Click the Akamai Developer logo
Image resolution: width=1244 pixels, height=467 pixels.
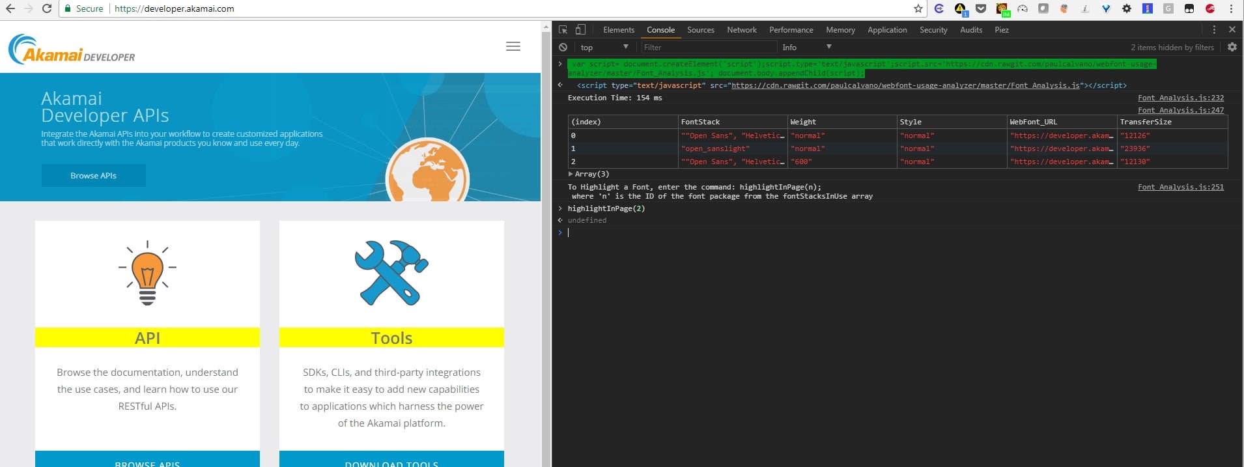click(72, 50)
